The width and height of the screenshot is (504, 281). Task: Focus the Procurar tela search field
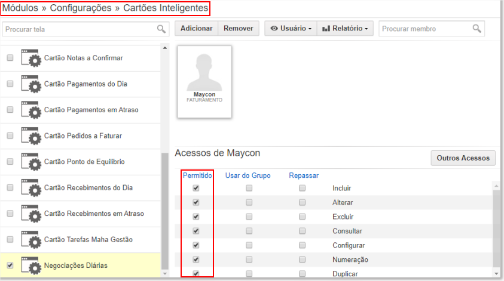85,29
